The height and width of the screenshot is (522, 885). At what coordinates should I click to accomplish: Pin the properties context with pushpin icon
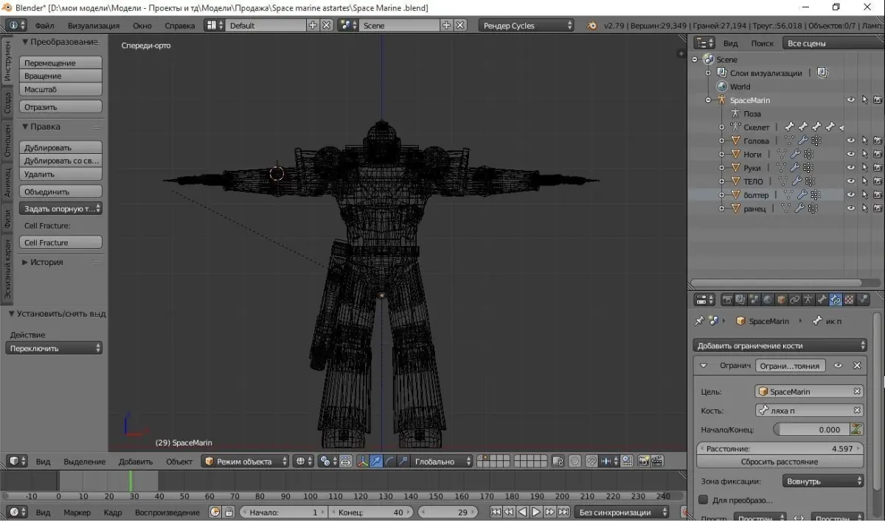[x=699, y=321]
